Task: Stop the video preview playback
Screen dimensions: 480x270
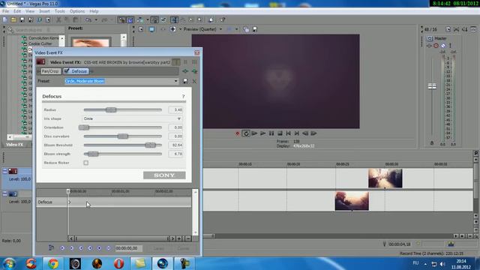Action: 280,133
